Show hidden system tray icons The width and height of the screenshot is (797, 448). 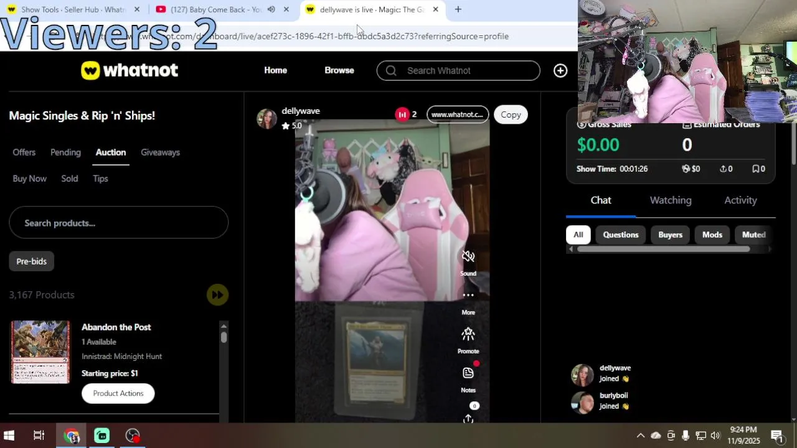coord(640,436)
